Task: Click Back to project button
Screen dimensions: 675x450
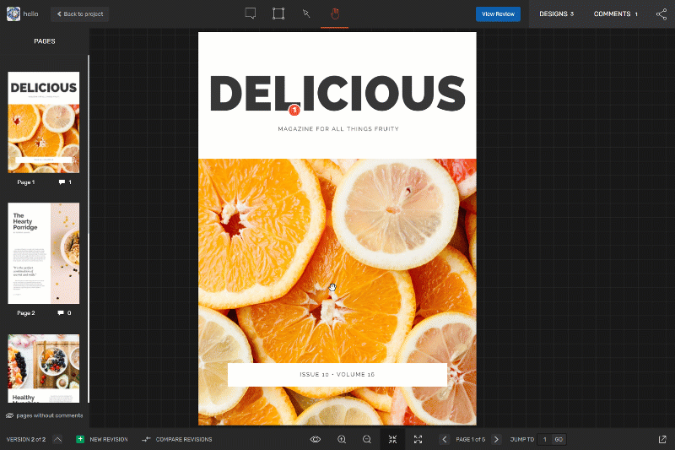Action: click(79, 14)
